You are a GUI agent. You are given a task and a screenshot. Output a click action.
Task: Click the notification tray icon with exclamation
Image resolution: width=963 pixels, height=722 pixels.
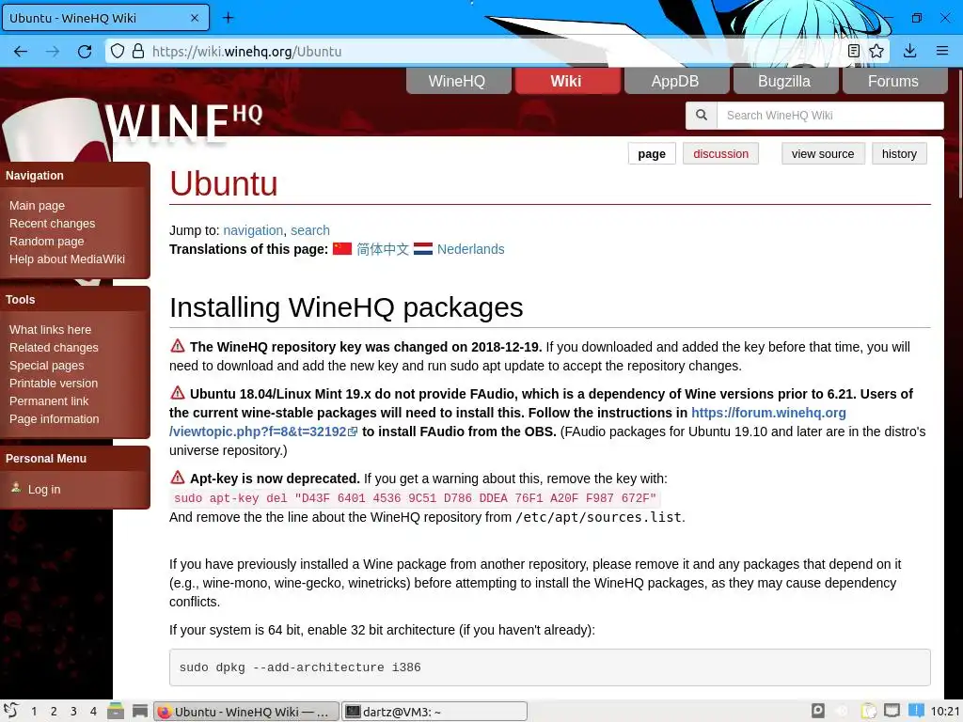(916, 711)
